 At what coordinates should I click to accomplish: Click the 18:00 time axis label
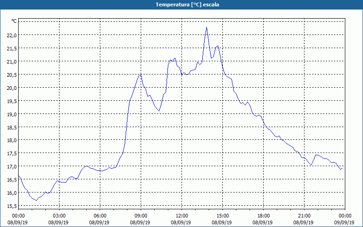(264, 216)
